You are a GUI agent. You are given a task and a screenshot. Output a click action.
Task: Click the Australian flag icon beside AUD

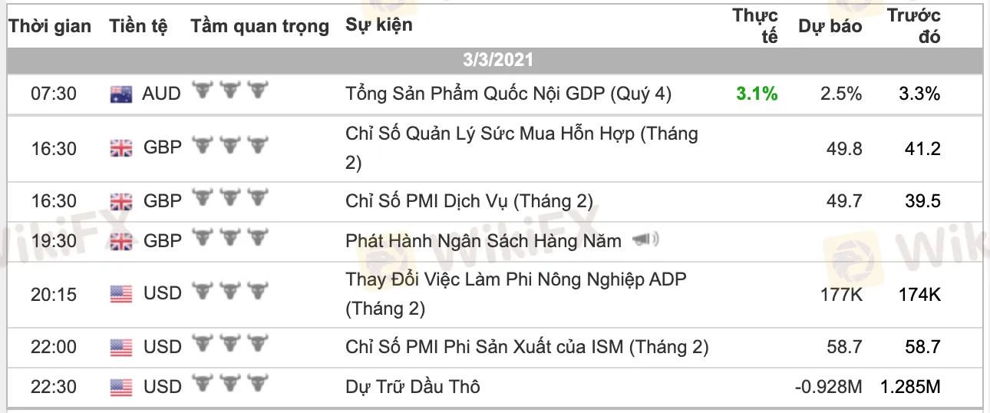tap(121, 95)
